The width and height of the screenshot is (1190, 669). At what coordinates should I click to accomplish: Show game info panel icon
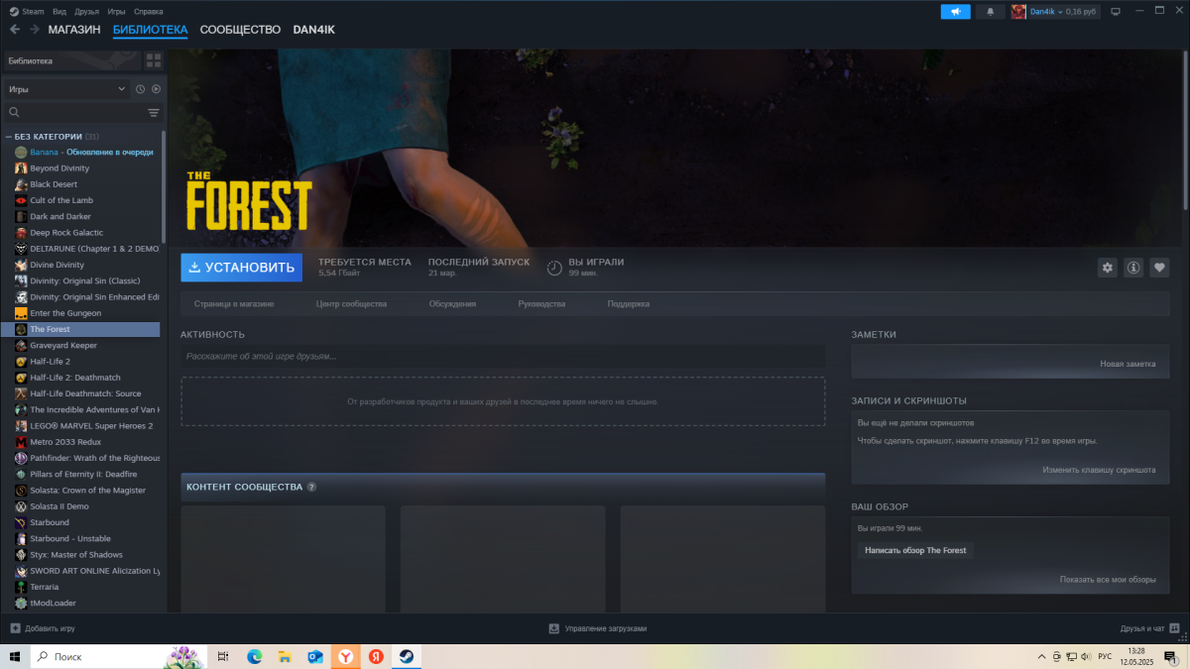[1133, 268]
